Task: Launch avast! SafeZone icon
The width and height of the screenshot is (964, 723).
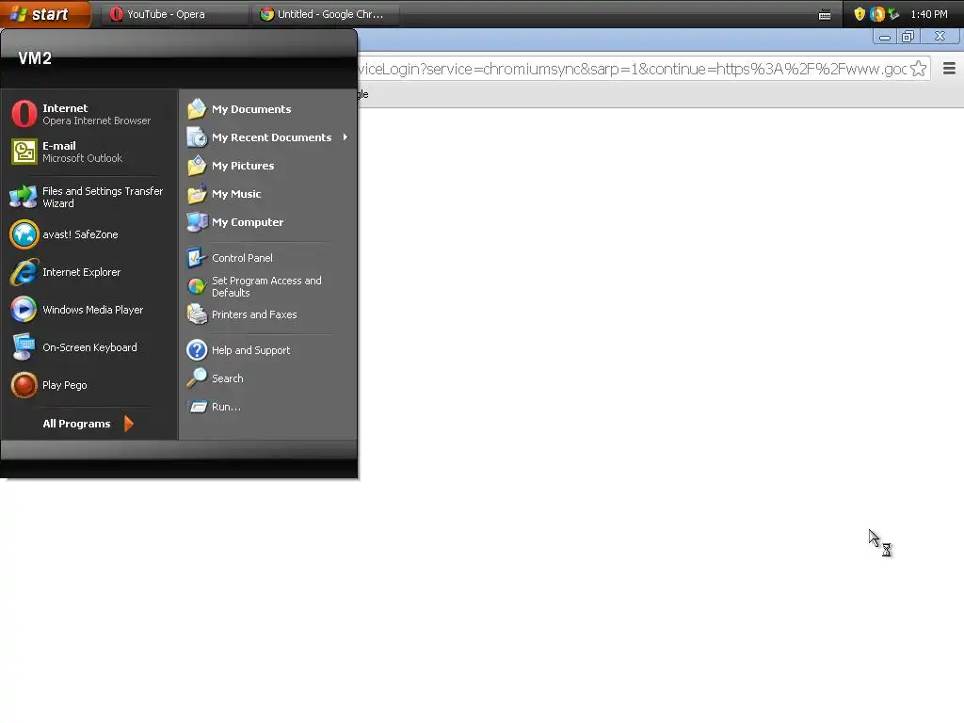Action: (24, 234)
